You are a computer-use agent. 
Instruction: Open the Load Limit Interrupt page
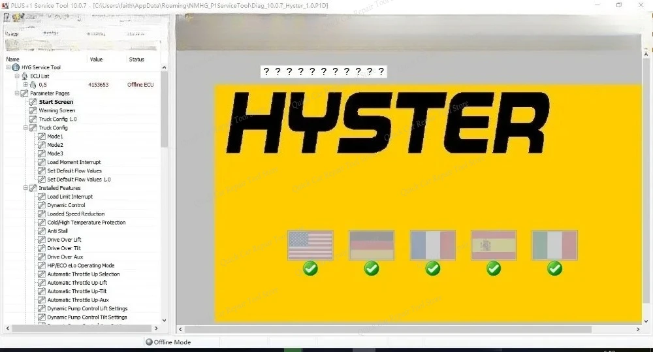[x=70, y=197]
